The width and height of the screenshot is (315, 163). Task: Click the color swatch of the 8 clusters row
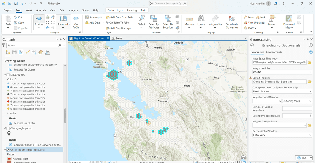(8, 87)
